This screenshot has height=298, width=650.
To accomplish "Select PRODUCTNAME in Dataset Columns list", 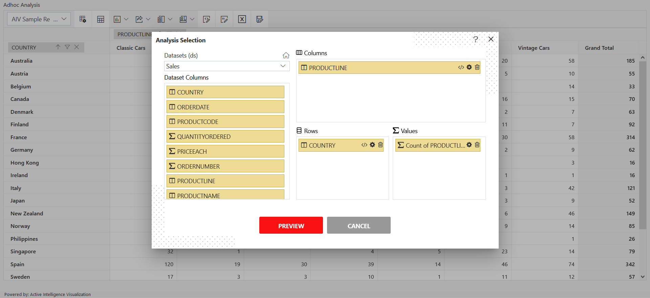I will (x=225, y=195).
